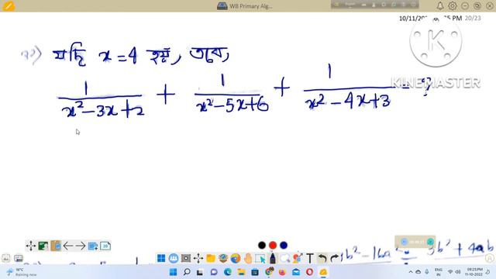Screen dimensions: 496x279
Task: Select the Text T tool
Action: tap(310, 258)
